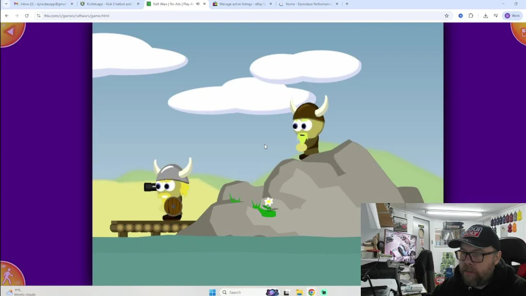Open the weather widget showing Mostly cloudy
Image resolution: width=526 pixels, height=296 pixels.
21,292
